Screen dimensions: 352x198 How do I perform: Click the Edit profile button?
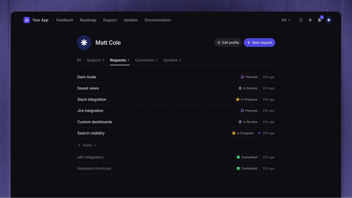pos(228,43)
